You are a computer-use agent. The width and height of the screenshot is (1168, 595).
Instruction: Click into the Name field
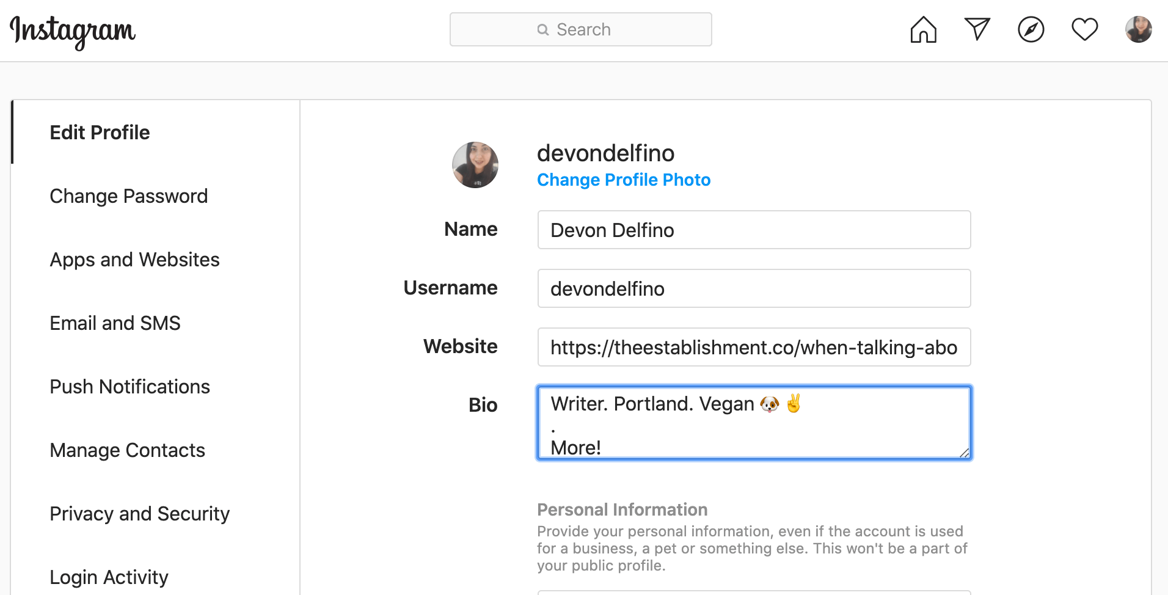pos(754,230)
